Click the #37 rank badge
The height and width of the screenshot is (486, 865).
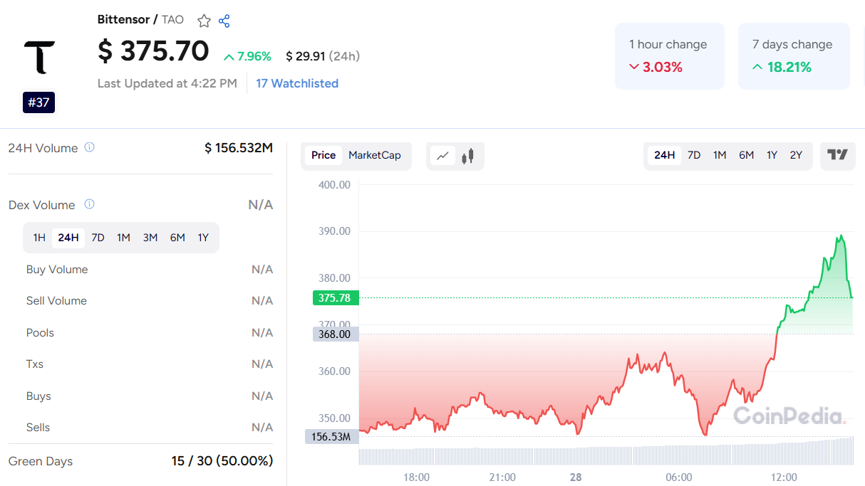(x=38, y=102)
